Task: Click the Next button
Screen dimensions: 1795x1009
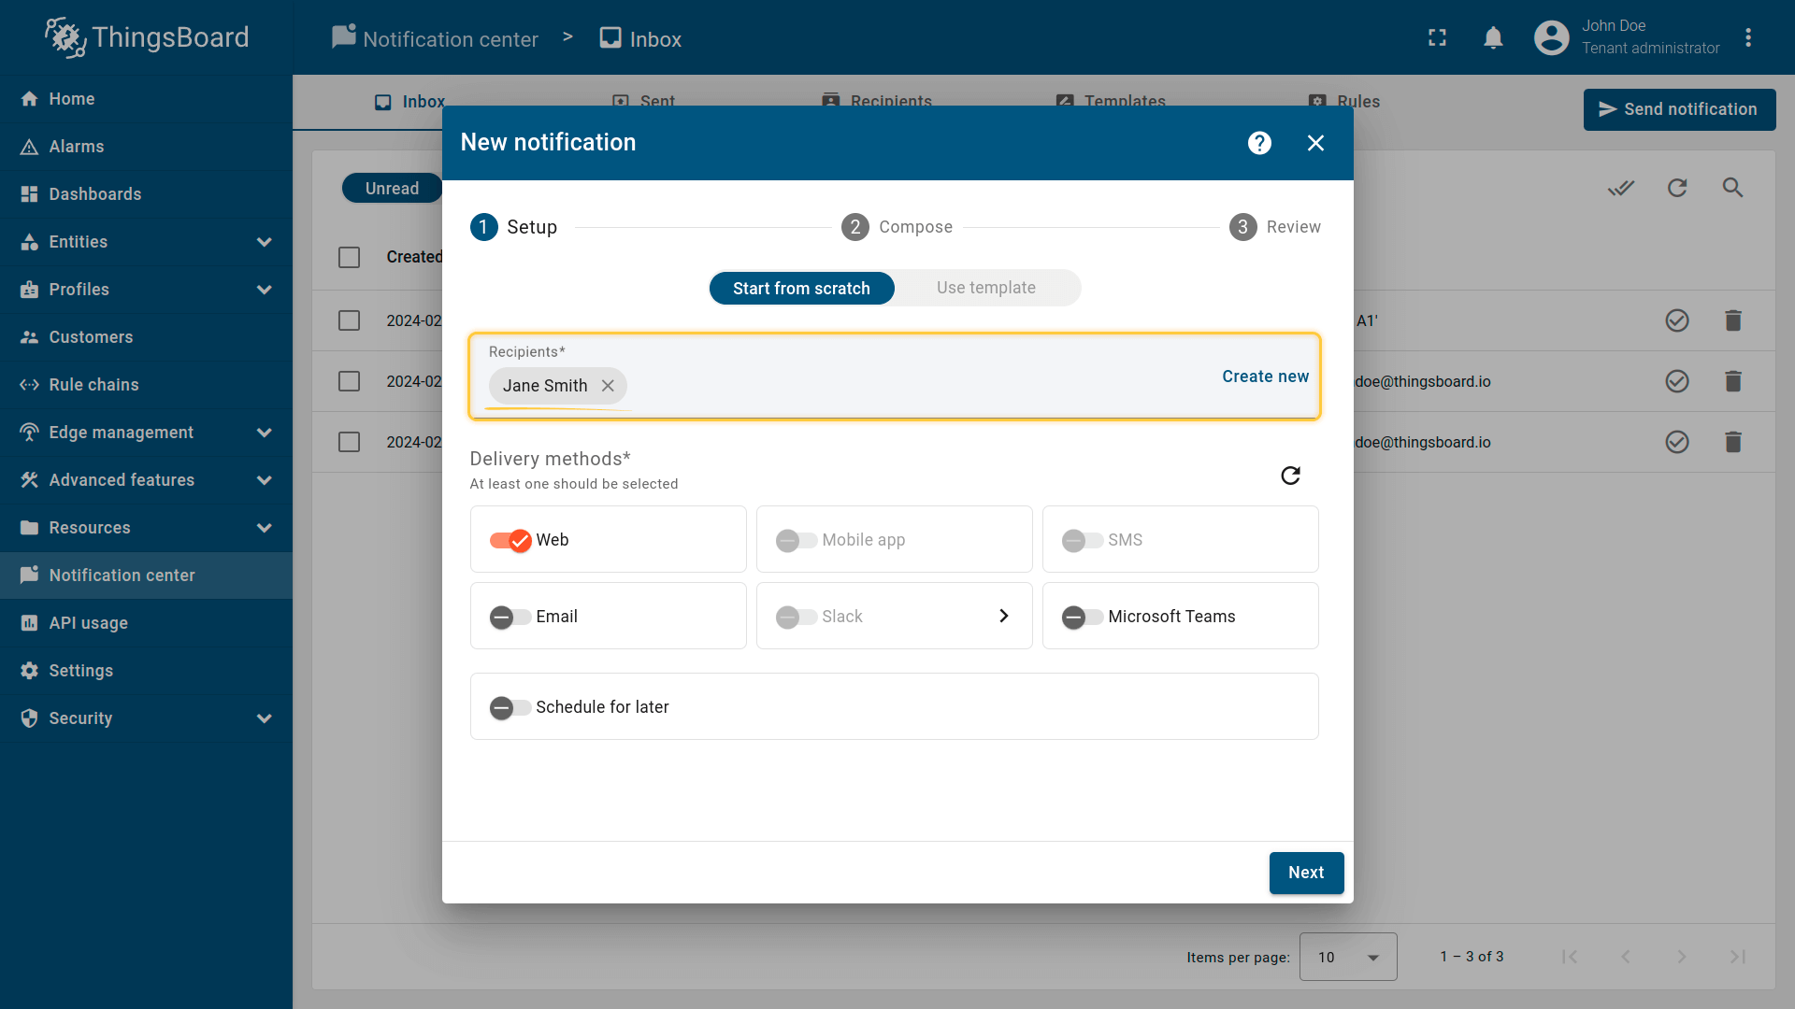Action: pos(1305,873)
